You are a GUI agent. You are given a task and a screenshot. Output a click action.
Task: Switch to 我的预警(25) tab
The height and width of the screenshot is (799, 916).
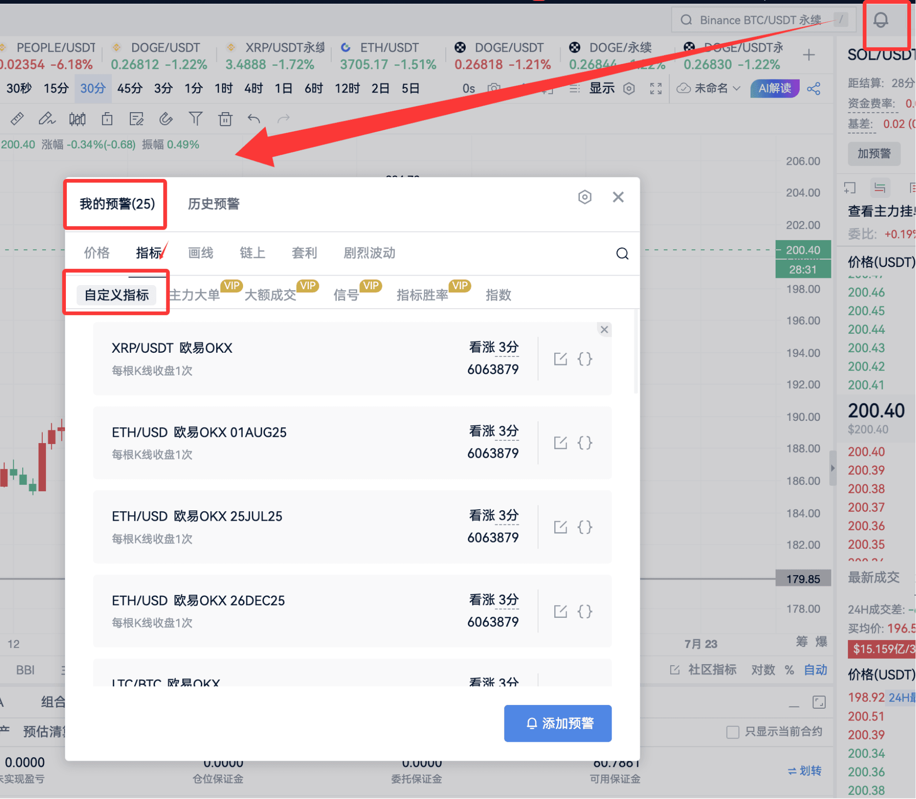pos(117,204)
